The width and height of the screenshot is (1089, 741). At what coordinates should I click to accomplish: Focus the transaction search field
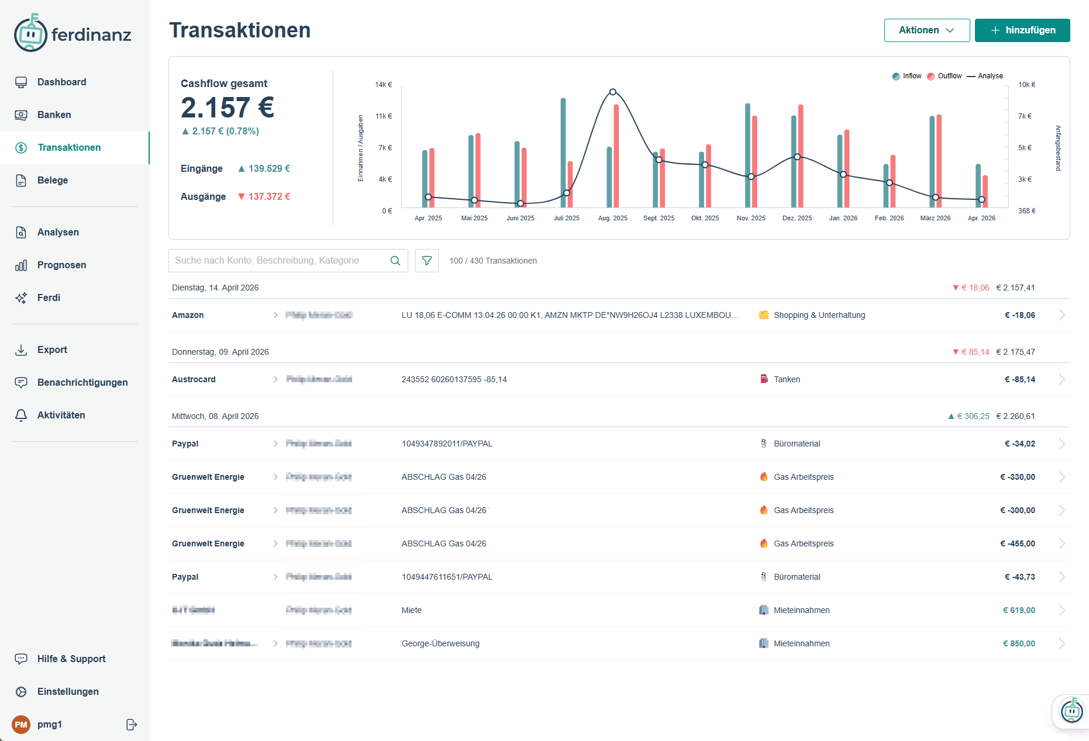pos(278,261)
